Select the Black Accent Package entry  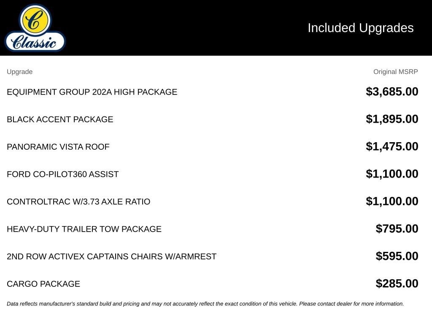point(60,119)
